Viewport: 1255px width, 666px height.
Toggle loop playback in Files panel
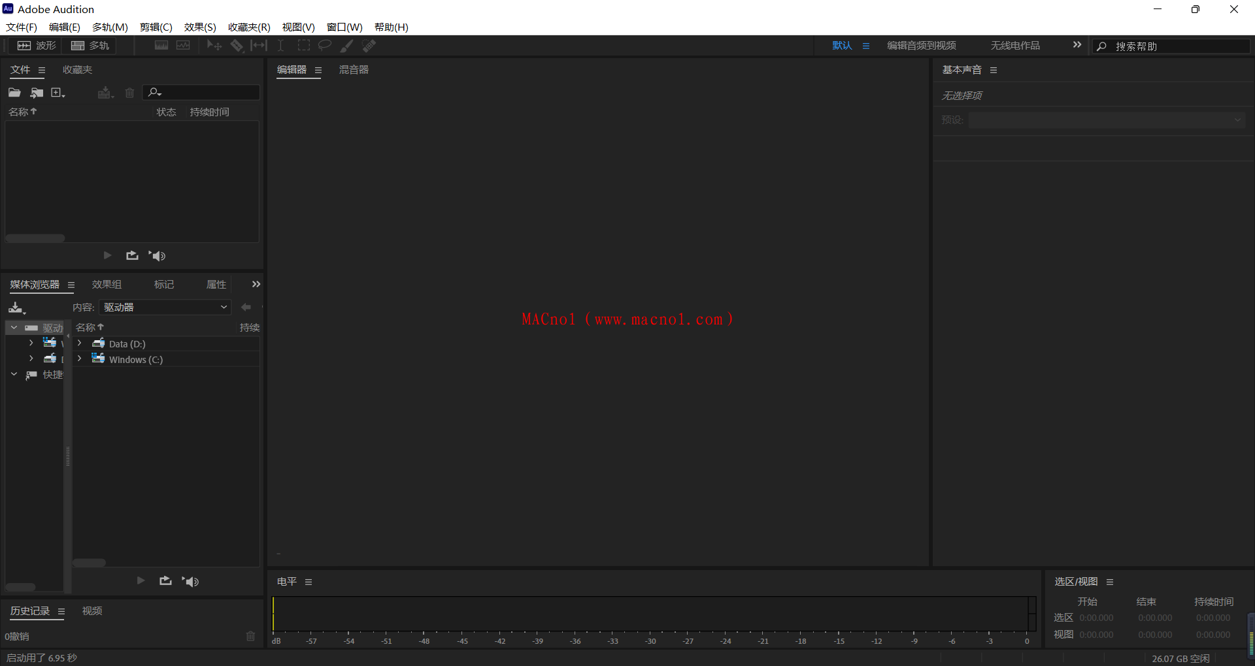pyautogui.click(x=132, y=255)
